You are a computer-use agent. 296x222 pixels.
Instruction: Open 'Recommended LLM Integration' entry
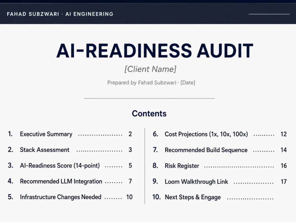coord(61,181)
